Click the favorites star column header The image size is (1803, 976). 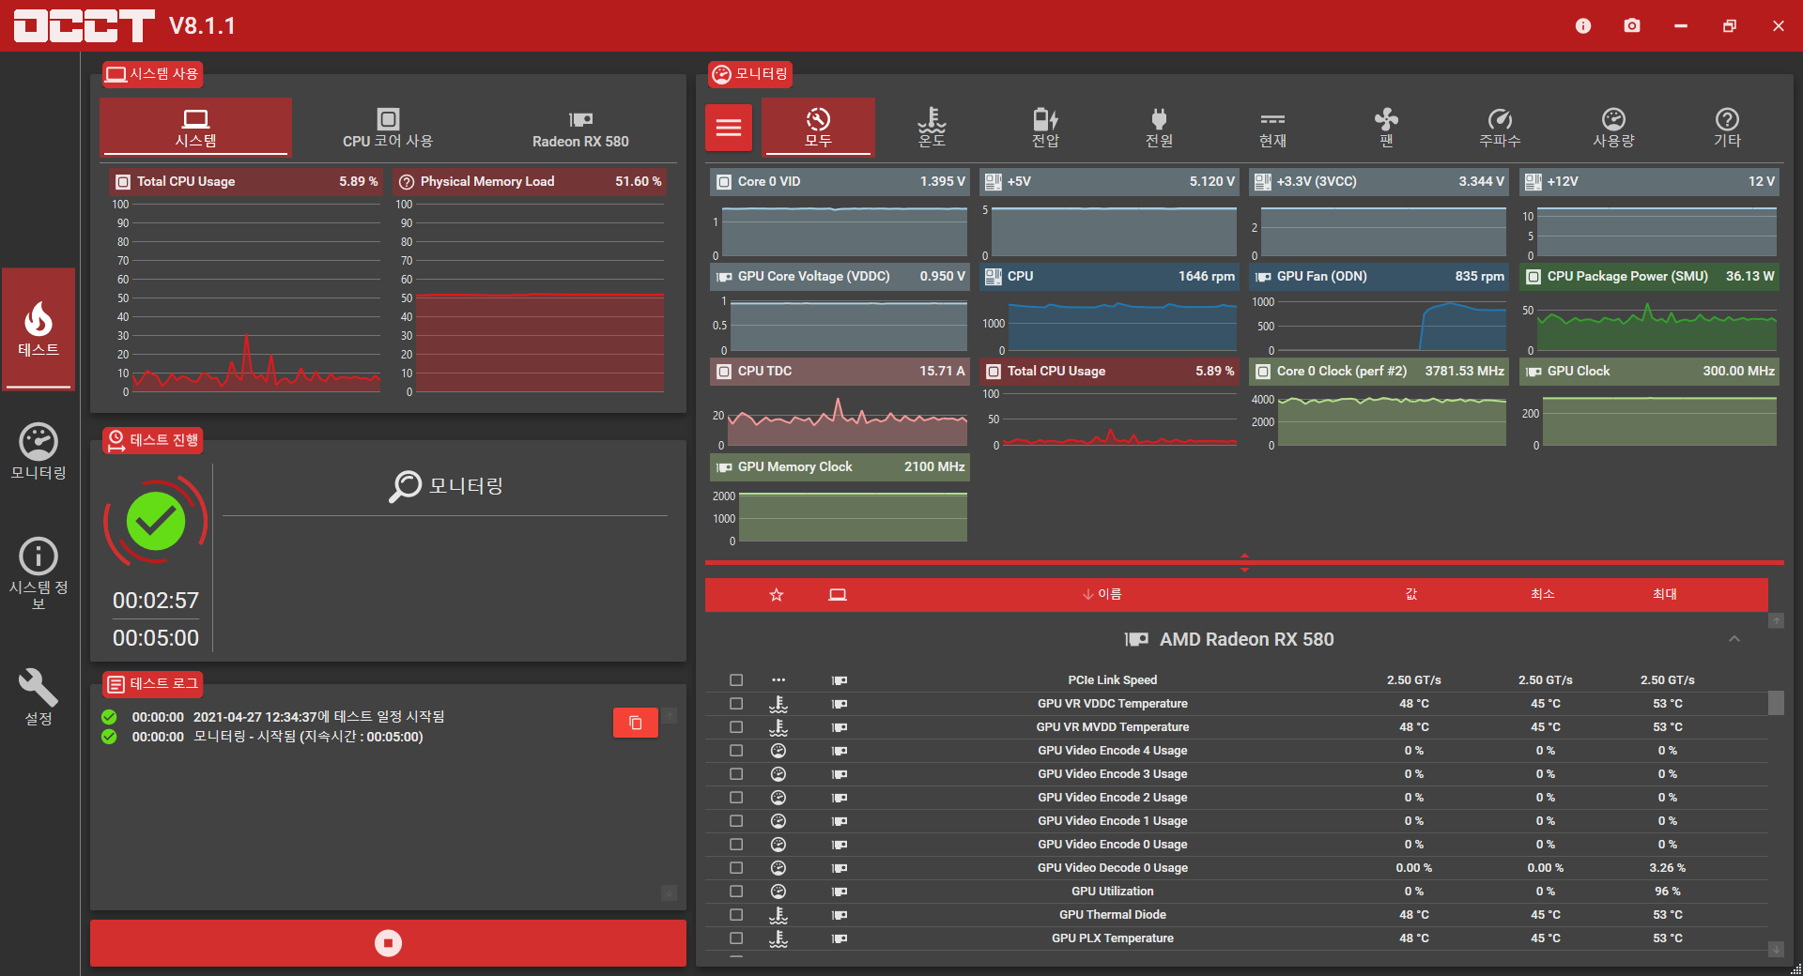(777, 595)
